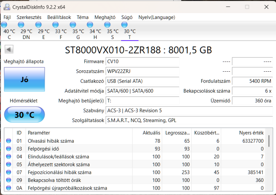Screen dimensions: 276x195
Task: Click the Firmware field CV10
Action: point(142,61)
